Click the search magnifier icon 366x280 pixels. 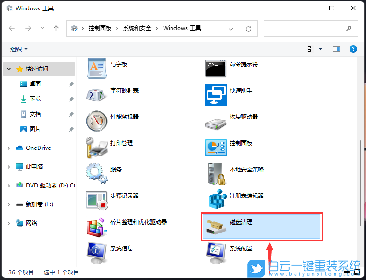(x=349, y=29)
